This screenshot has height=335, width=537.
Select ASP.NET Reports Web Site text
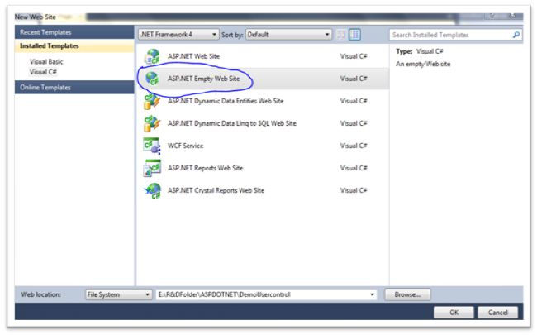click(205, 168)
